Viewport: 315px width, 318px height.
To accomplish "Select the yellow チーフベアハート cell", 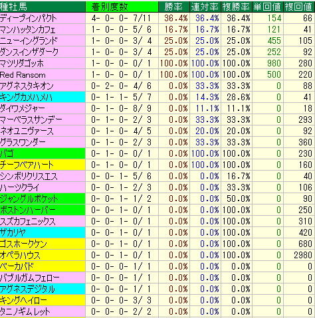I will 43,165.
